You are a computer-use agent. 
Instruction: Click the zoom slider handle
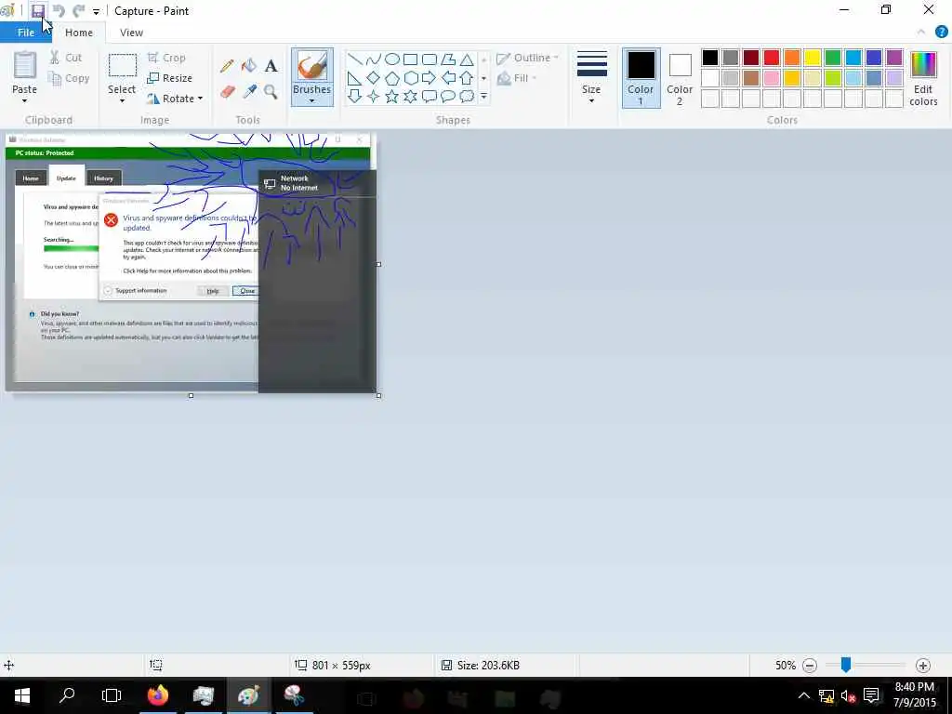click(x=845, y=666)
